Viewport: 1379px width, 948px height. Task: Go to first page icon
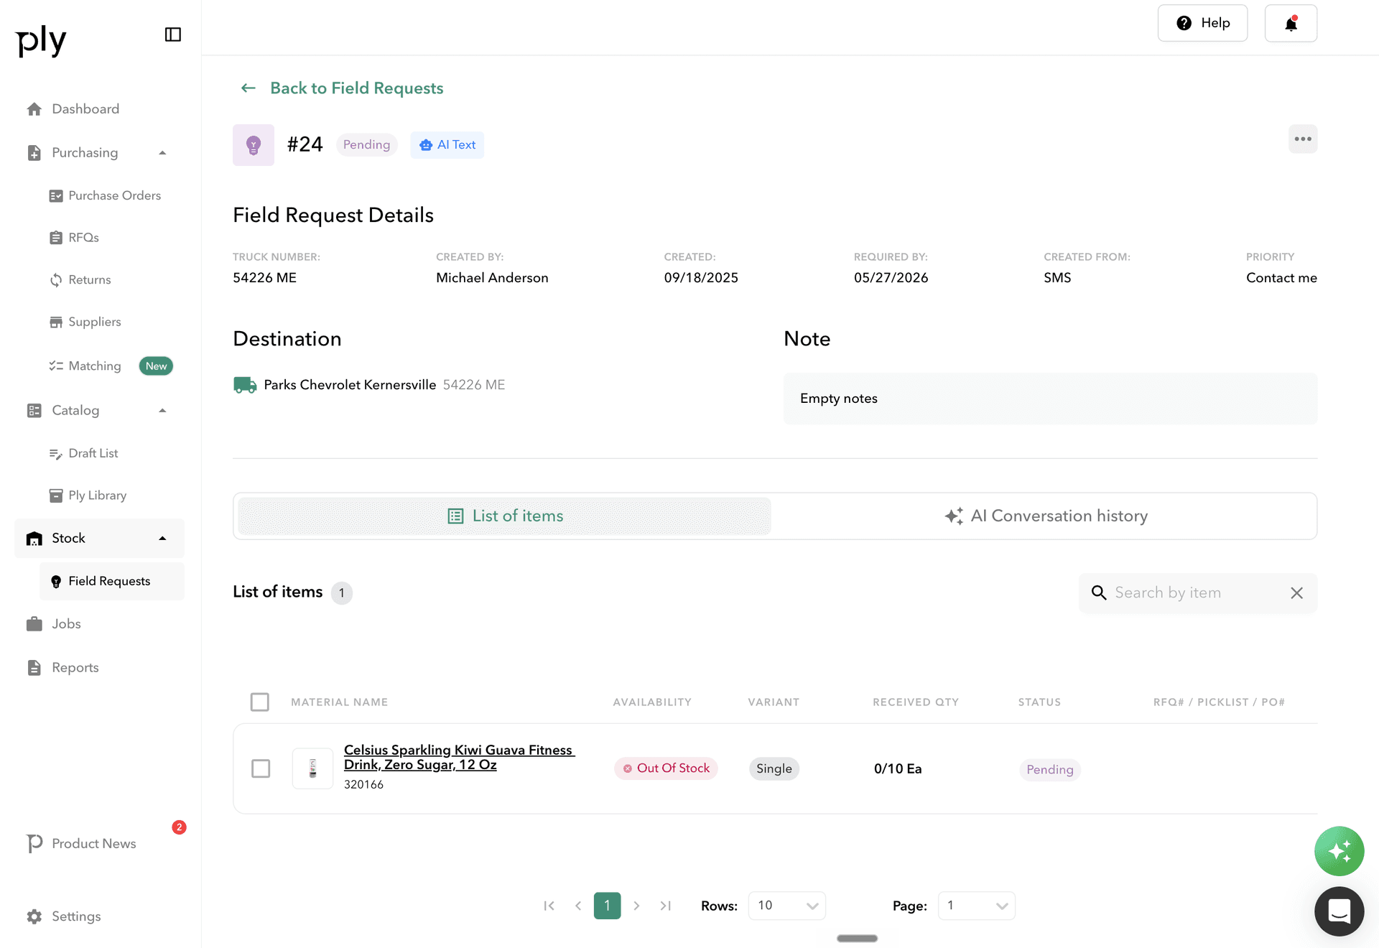tap(549, 906)
